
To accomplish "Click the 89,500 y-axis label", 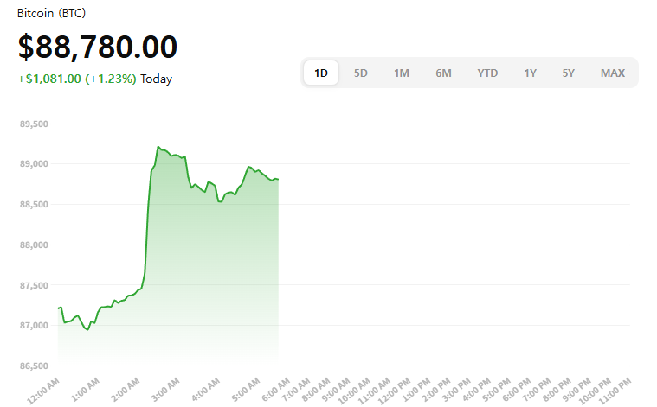I will click(34, 124).
